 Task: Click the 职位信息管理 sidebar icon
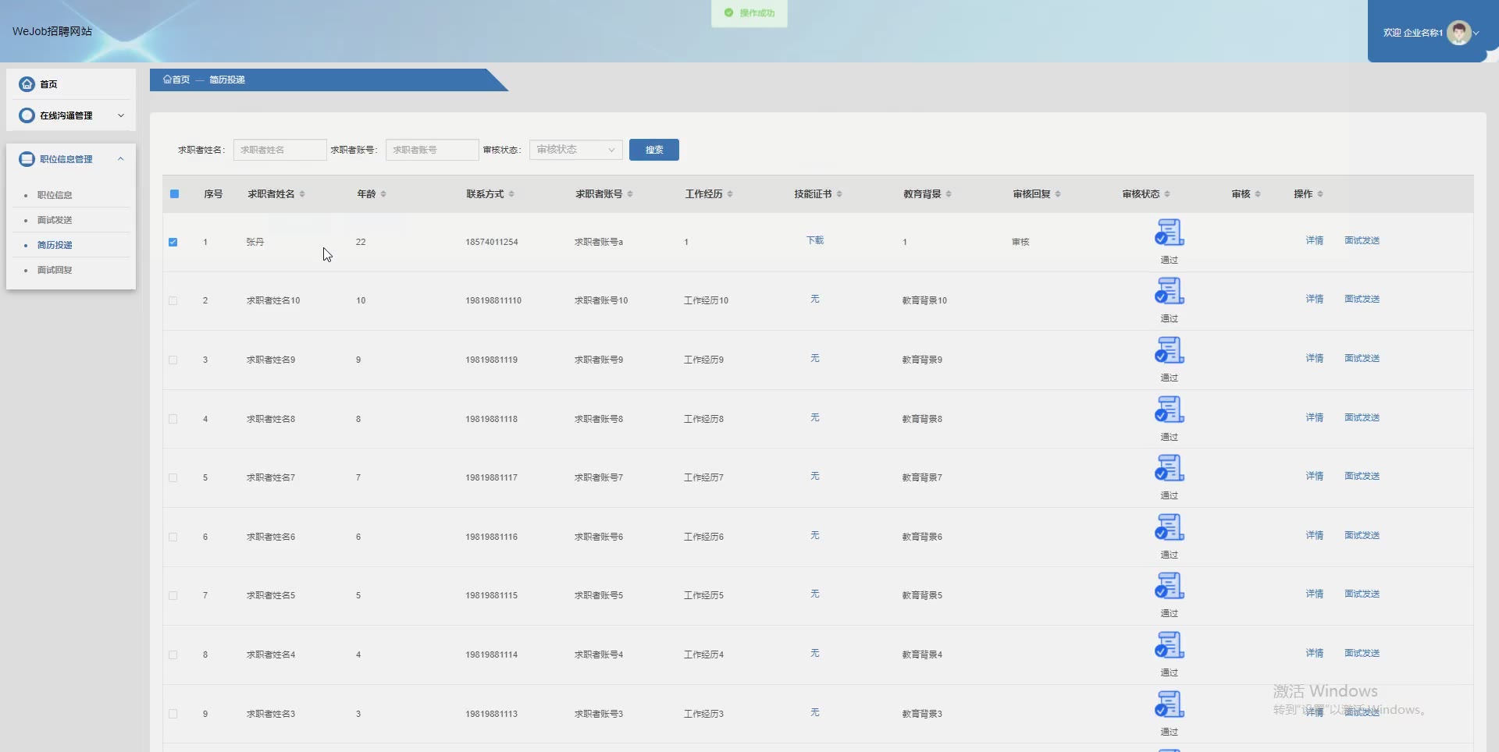coord(27,159)
